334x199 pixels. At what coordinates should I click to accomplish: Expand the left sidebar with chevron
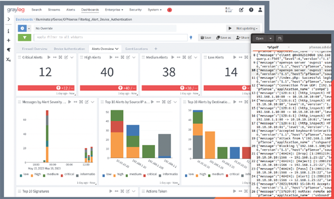click(x=9, y=19)
